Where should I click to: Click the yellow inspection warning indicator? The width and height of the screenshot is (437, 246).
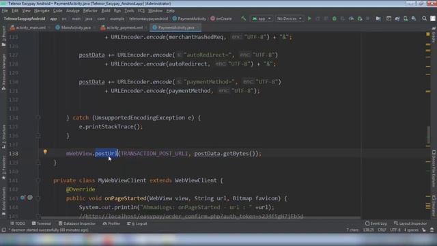tap(428, 34)
